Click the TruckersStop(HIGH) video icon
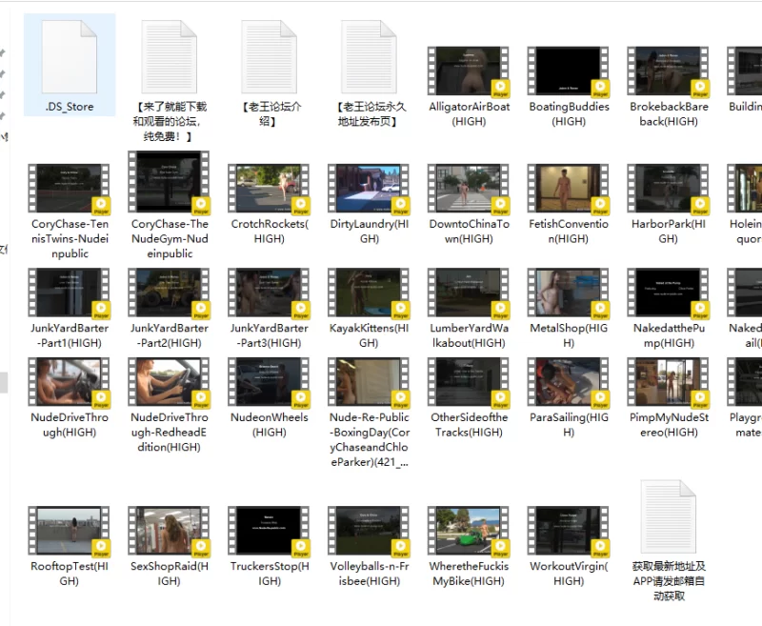 click(x=269, y=531)
